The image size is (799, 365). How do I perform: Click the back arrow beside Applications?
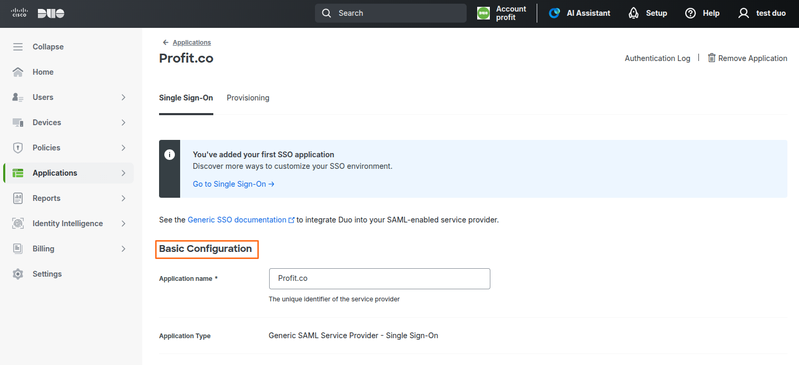[x=166, y=43]
